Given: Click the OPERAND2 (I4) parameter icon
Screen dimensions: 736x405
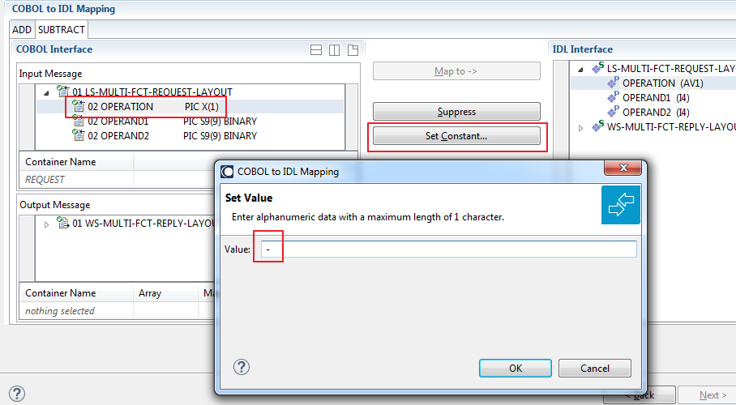Looking at the screenshot, I should (x=613, y=112).
